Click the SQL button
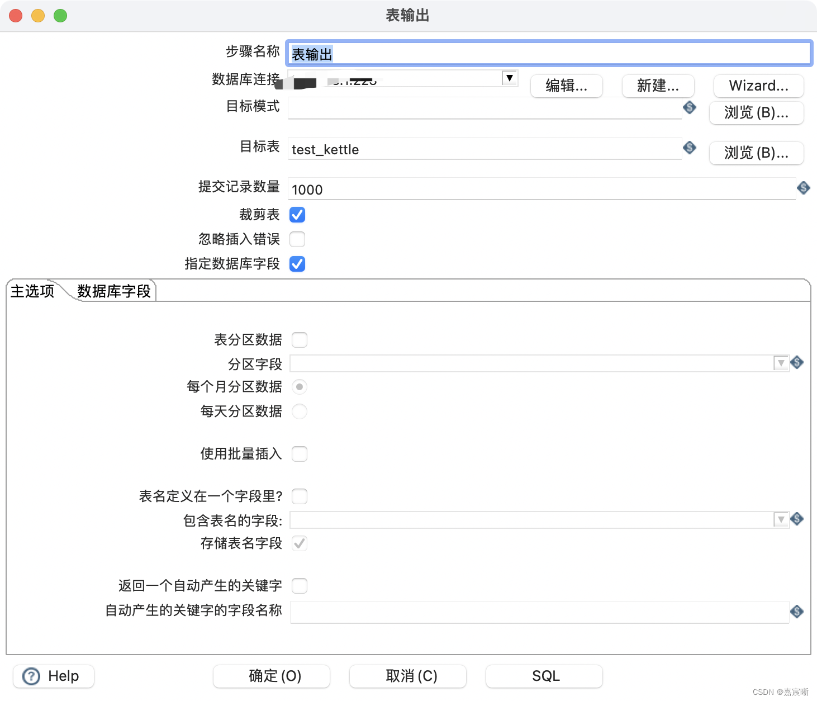817x701 pixels. point(544,676)
